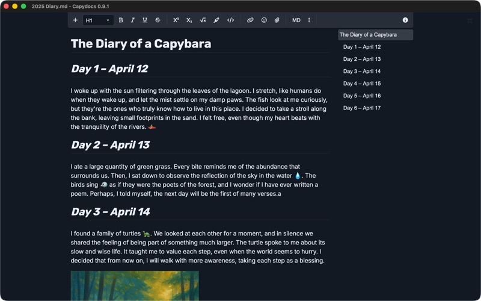The width and height of the screenshot is (481, 301).
Task: Go to Day 3 – April 14 in outline
Action: pos(362,71)
